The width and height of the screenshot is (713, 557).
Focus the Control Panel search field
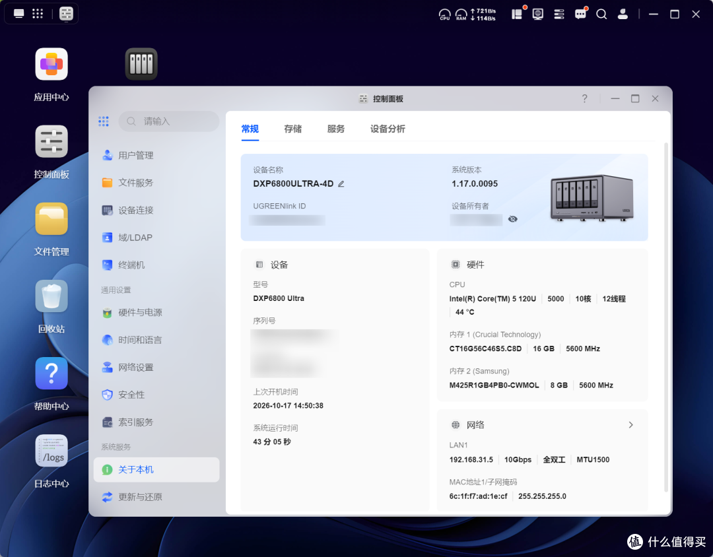(x=169, y=121)
